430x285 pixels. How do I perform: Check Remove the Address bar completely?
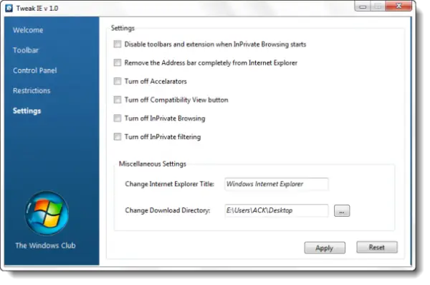pyautogui.click(x=118, y=62)
